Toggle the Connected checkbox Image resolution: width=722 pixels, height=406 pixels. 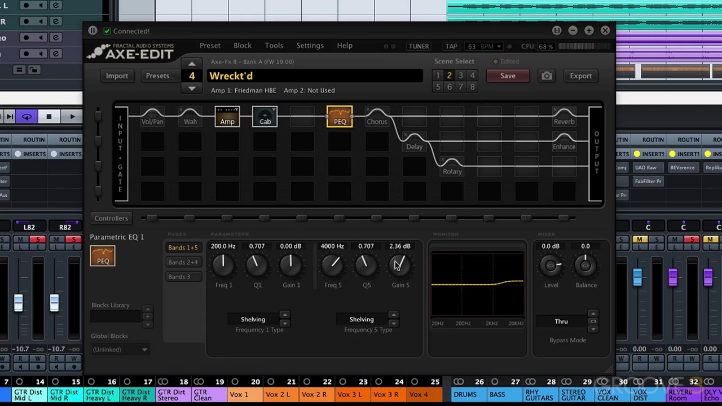[x=107, y=31]
